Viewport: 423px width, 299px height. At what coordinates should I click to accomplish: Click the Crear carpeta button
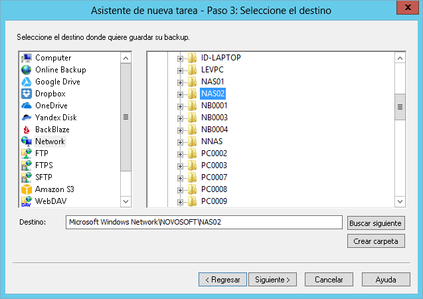coord(376,241)
